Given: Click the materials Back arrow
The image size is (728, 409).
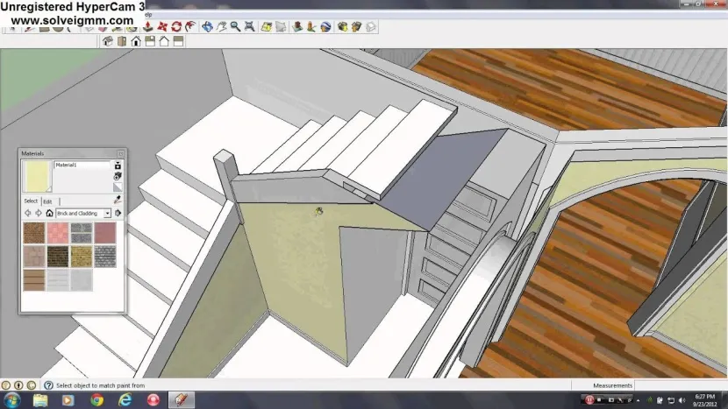Looking at the screenshot, I should [x=27, y=213].
